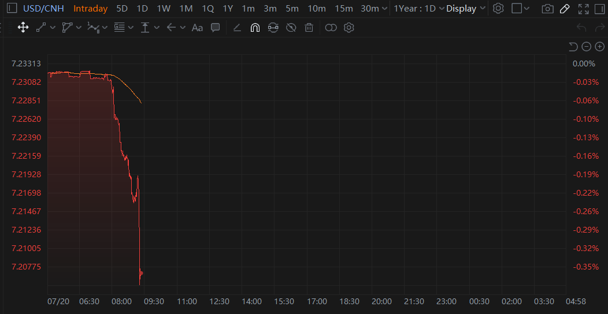This screenshot has width=608, height=314.
Task: Select the 1W timeframe tab
Action: [x=164, y=9]
